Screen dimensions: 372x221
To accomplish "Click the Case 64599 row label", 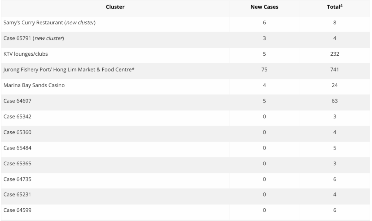I will [17, 210].
